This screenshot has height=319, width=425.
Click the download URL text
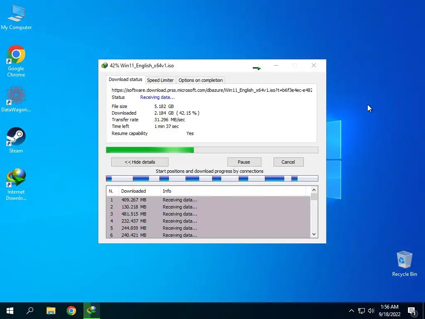point(212,90)
